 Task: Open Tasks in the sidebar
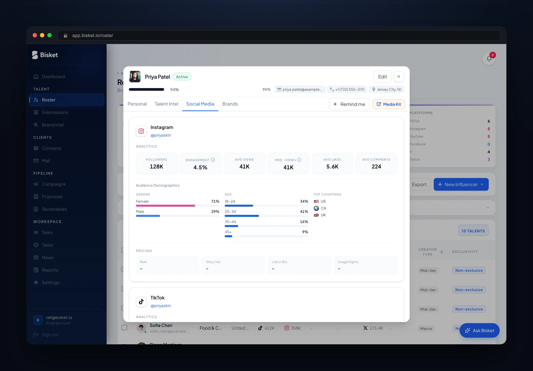click(67, 245)
